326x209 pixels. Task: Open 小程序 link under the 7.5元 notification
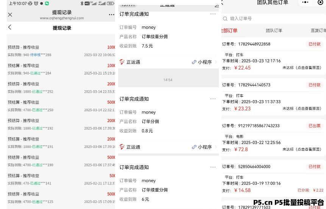tap(202, 62)
